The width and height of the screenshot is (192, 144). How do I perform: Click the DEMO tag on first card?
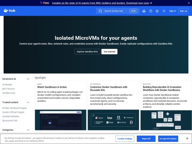tap(40, 84)
